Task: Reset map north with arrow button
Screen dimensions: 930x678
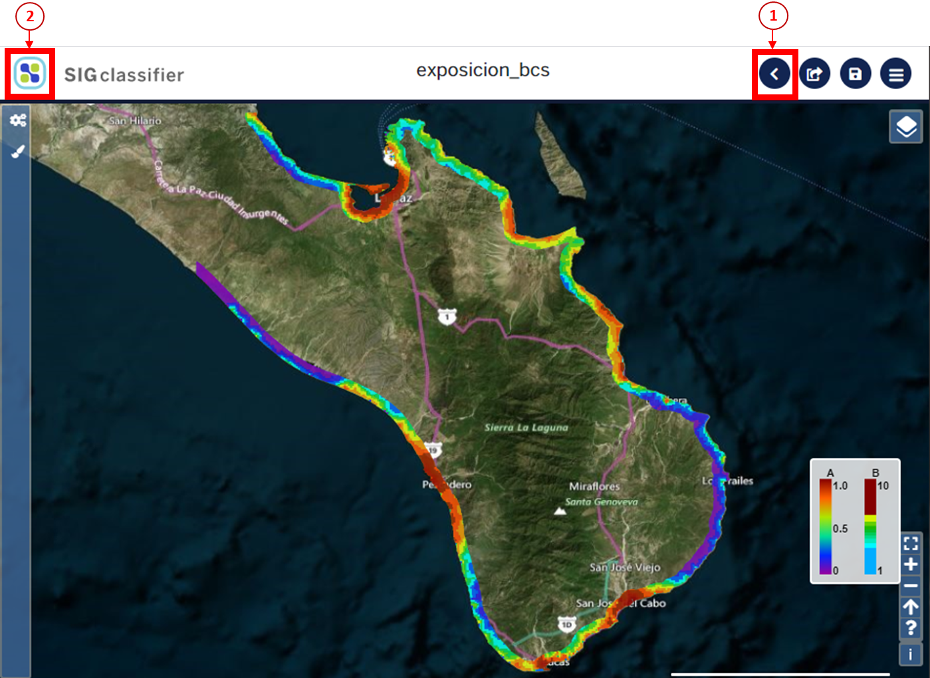Action: tap(911, 607)
